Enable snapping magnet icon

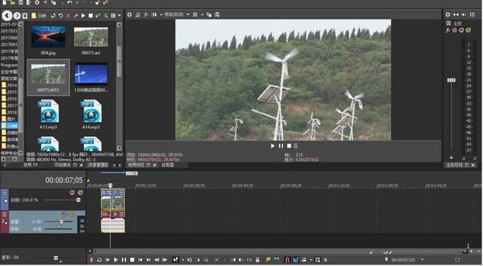tap(288, 260)
